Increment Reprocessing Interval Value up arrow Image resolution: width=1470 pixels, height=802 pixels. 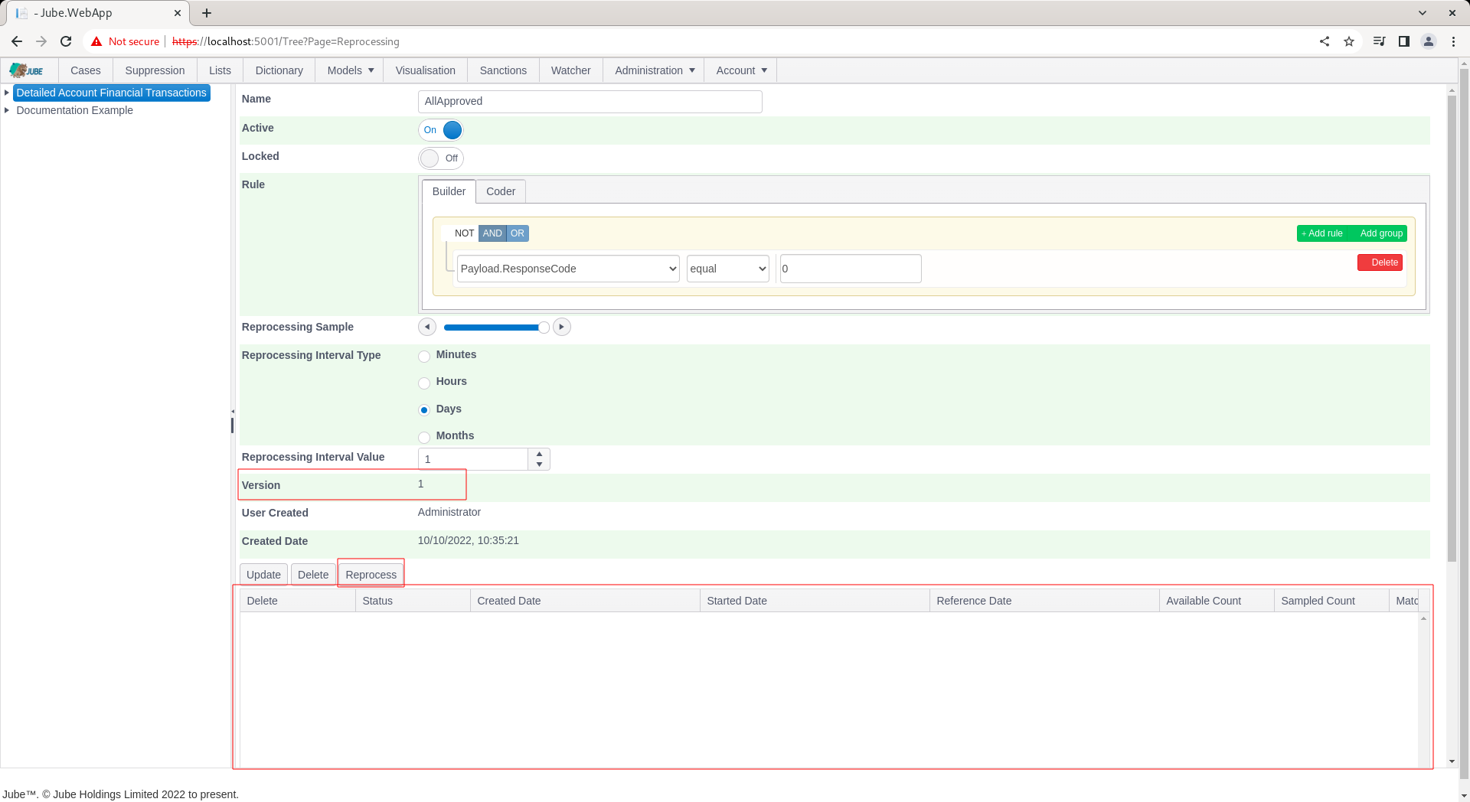539,454
